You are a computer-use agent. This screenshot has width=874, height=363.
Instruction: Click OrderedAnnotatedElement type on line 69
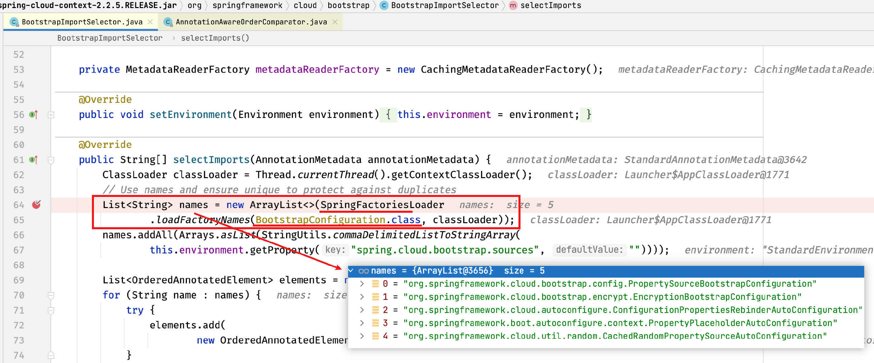(x=202, y=280)
